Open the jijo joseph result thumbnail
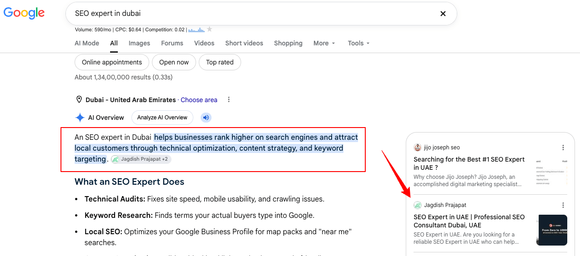This screenshot has width=580, height=256. pyautogui.click(x=552, y=172)
